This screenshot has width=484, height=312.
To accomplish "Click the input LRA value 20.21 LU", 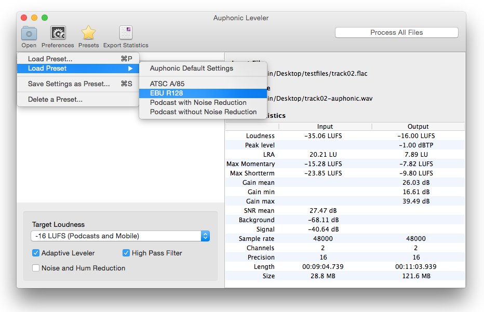I will click(x=323, y=154).
